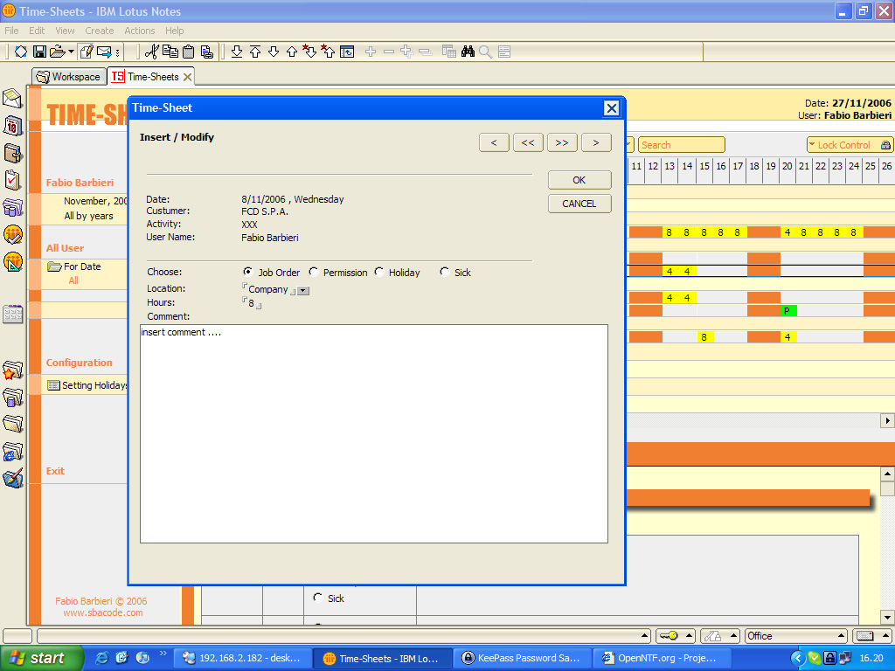
Task: Open the Lock Control dropdown
Action: coord(850,145)
